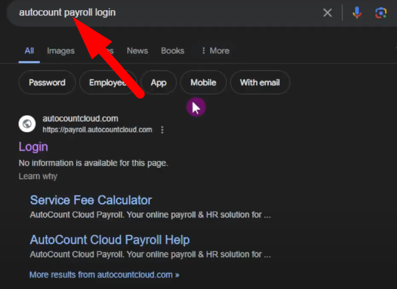Open the Books results tab
The width and height of the screenshot is (397, 289).
172,51
